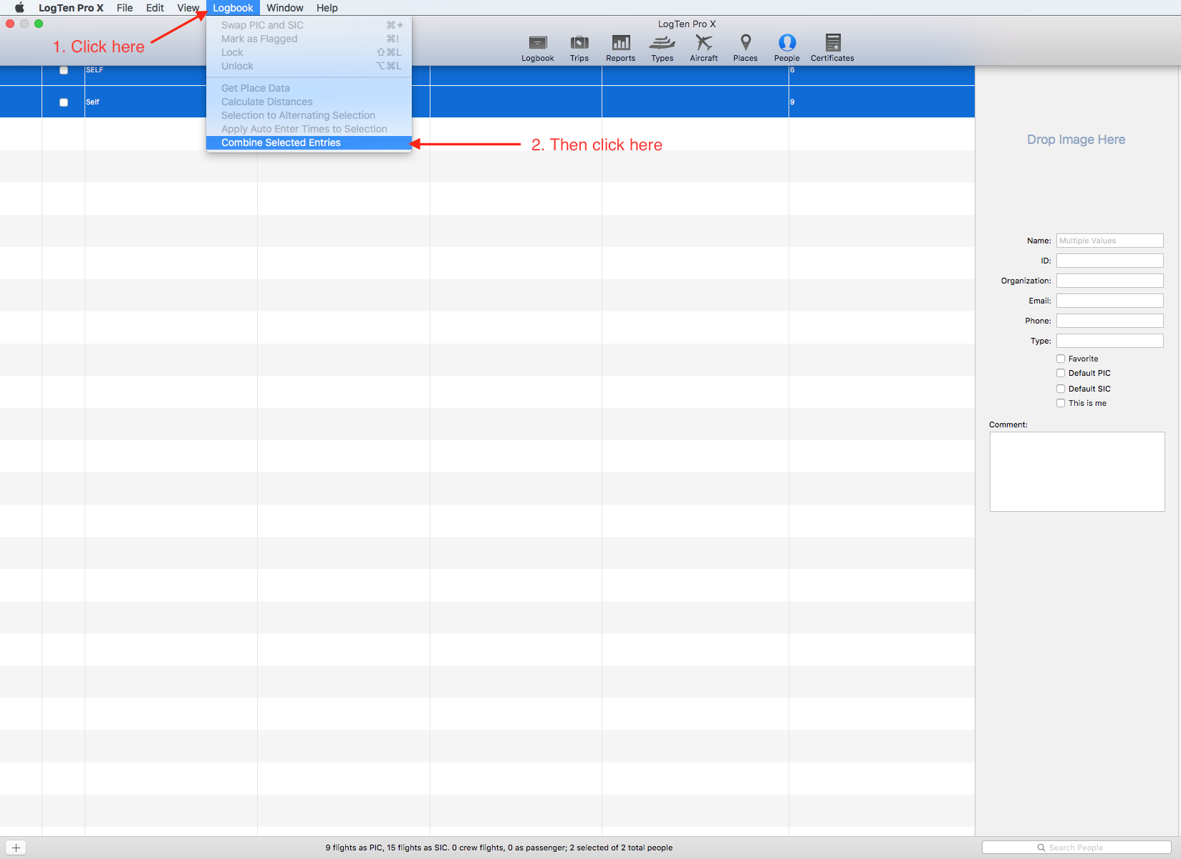This screenshot has height=859, width=1181.
Task: Click the plus add person button
Action: (x=16, y=848)
